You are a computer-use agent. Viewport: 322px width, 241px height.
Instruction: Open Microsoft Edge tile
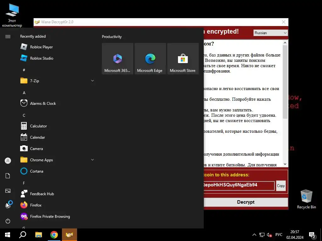point(150,59)
